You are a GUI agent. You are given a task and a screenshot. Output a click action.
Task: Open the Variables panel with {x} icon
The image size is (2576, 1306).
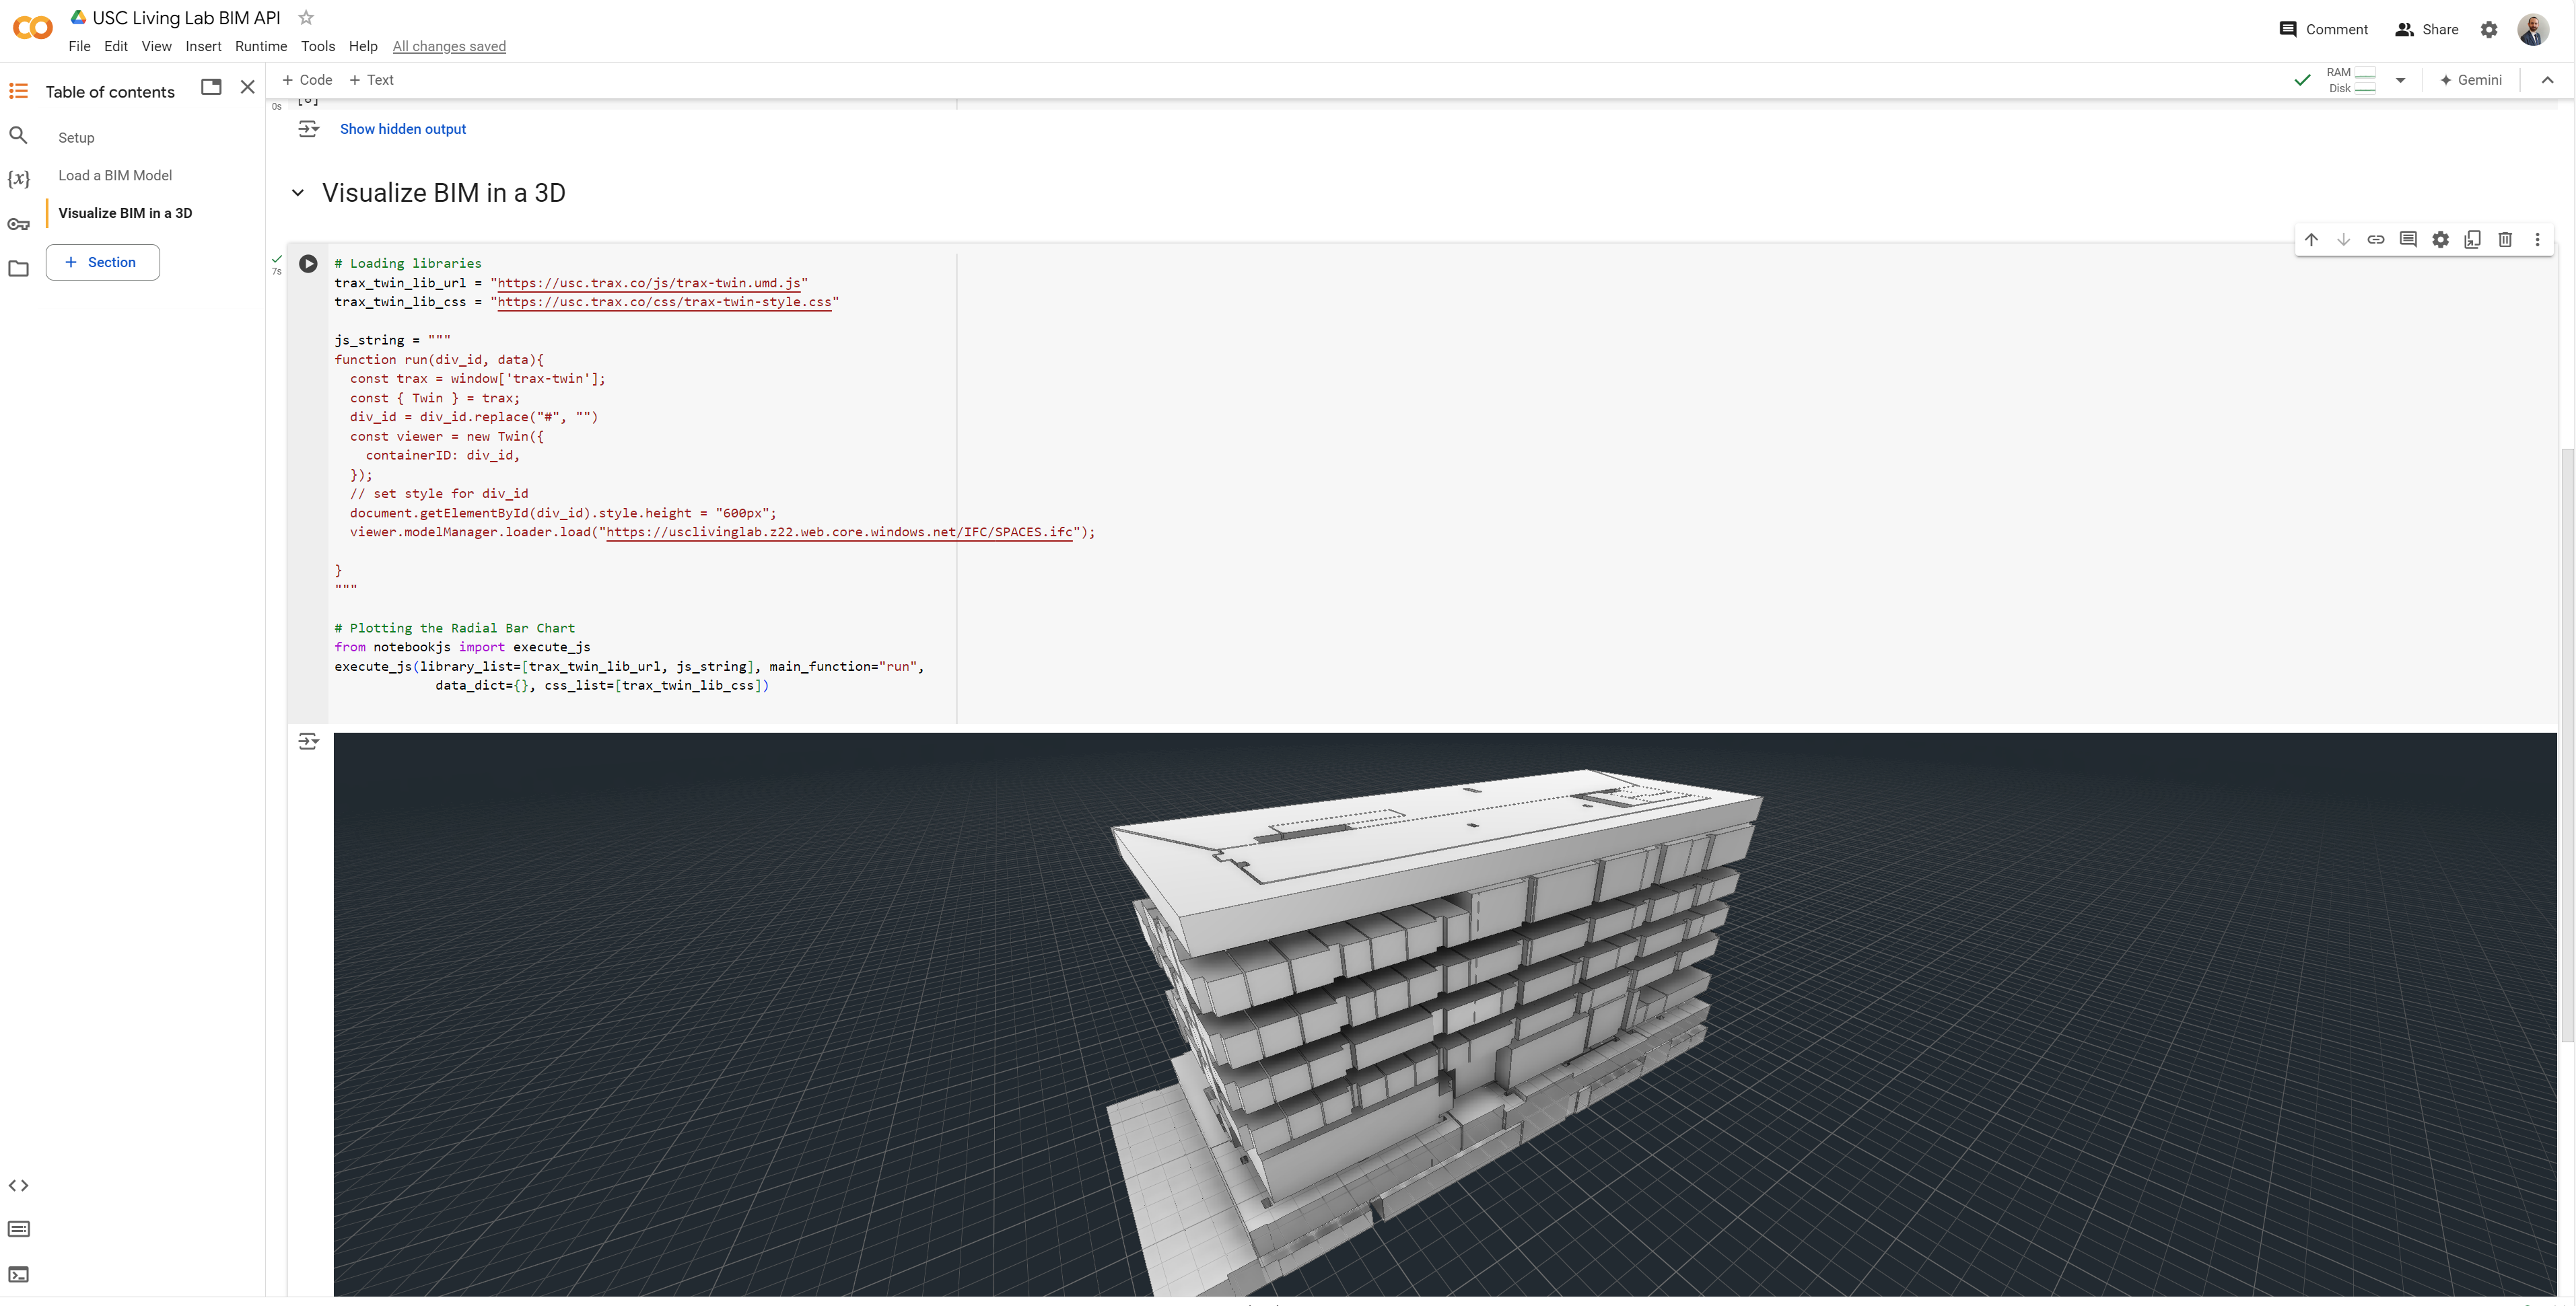[18, 179]
